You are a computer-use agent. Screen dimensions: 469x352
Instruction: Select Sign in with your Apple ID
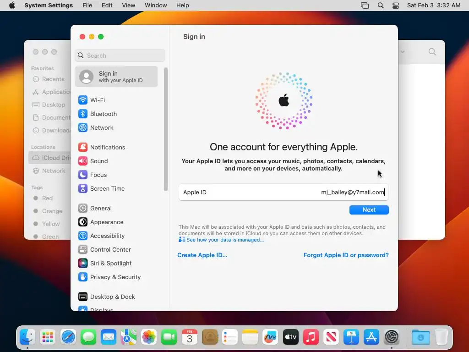click(x=116, y=77)
